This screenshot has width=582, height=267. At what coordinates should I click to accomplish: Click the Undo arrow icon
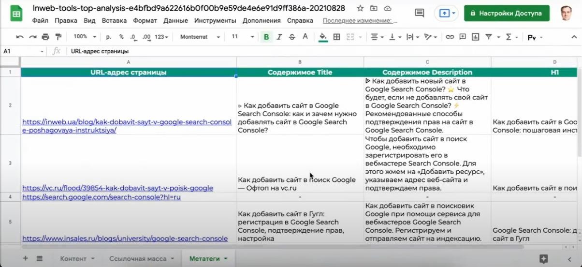(x=20, y=37)
